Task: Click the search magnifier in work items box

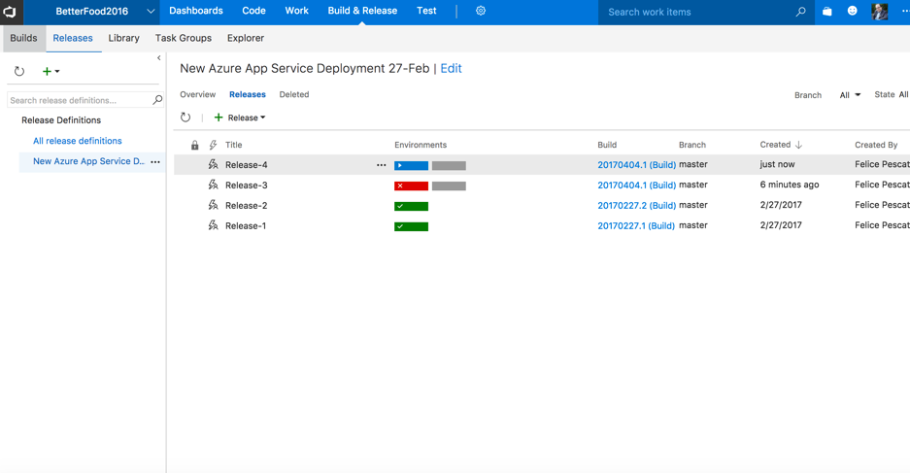Action: point(801,12)
